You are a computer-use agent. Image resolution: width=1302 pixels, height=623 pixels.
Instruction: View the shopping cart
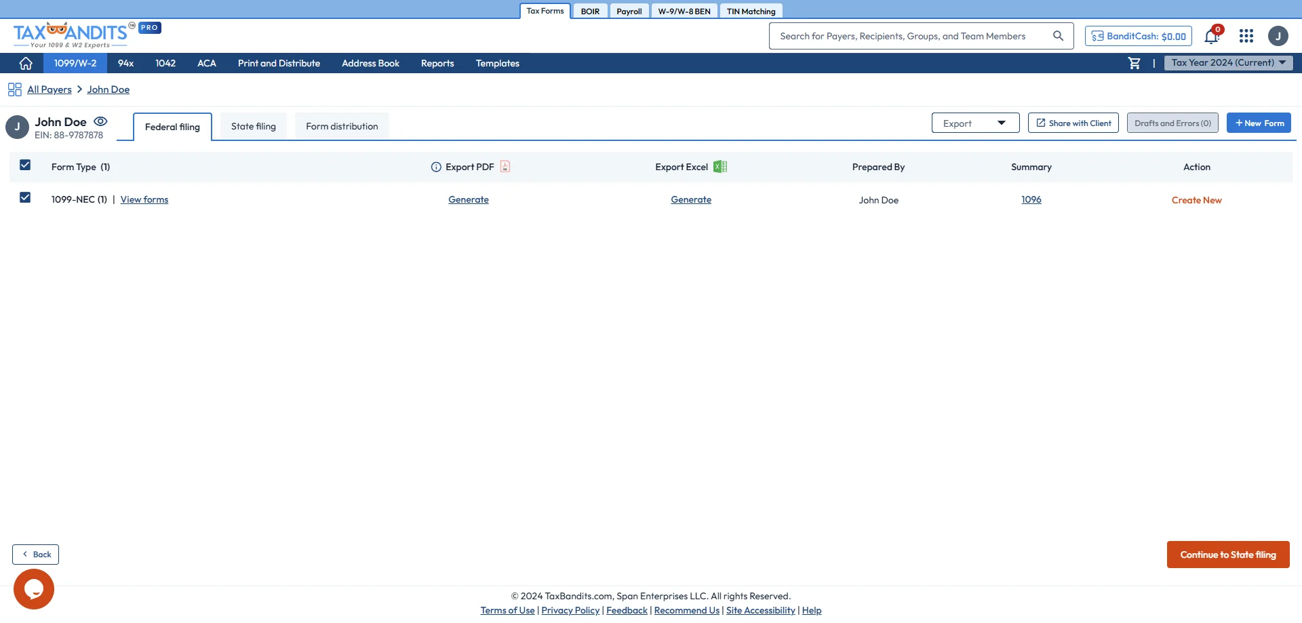coord(1134,62)
